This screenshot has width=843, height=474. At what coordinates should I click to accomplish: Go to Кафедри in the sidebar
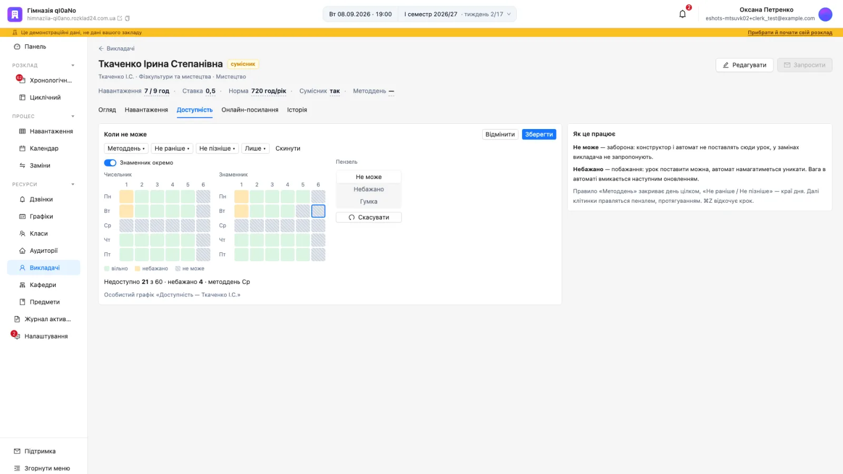tap(44, 285)
